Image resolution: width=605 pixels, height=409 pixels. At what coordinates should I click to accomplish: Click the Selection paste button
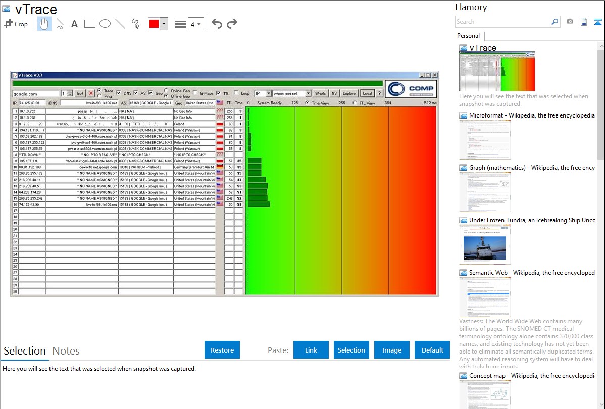(351, 350)
